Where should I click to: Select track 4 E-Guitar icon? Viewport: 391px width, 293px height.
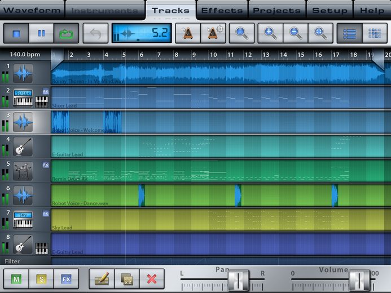click(23, 146)
